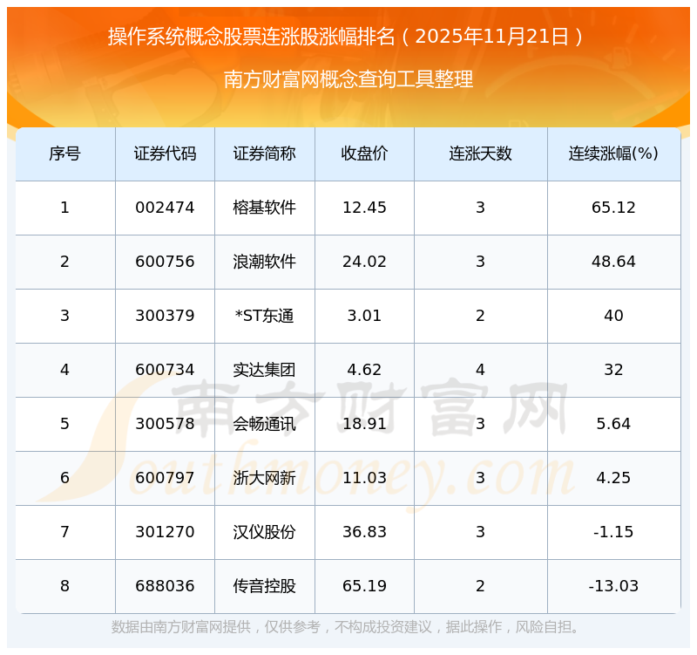The image size is (697, 655).
Task: Select the 榕基软件 stock name
Action: tap(264, 208)
